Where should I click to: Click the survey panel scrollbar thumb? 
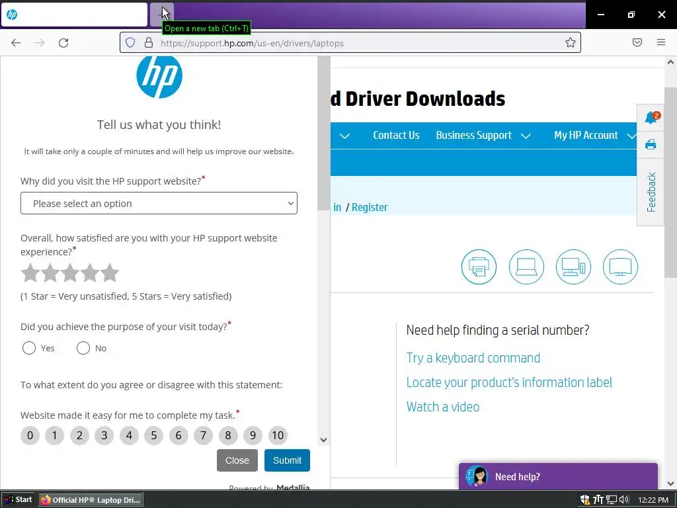pyautogui.click(x=323, y=133)
